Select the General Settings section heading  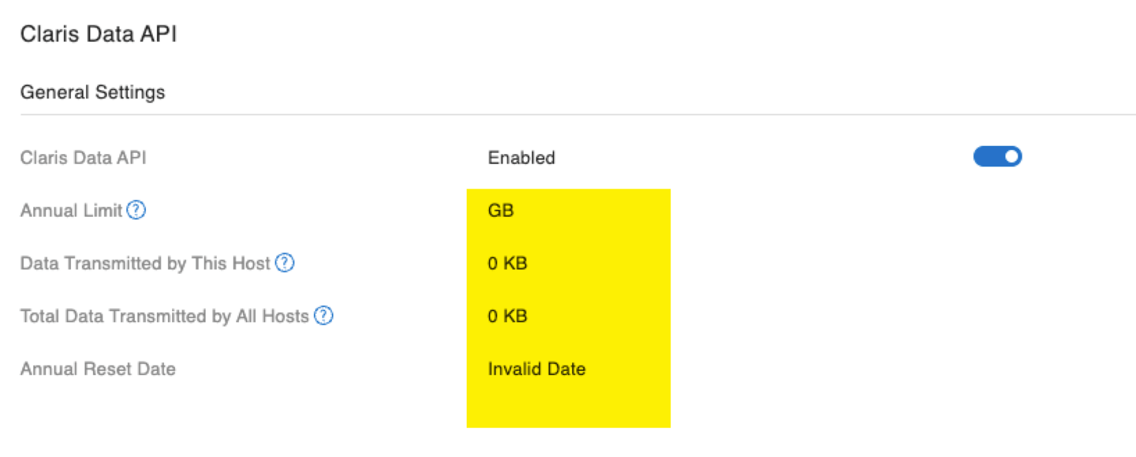pyautogui.click(x=93, y=92)
